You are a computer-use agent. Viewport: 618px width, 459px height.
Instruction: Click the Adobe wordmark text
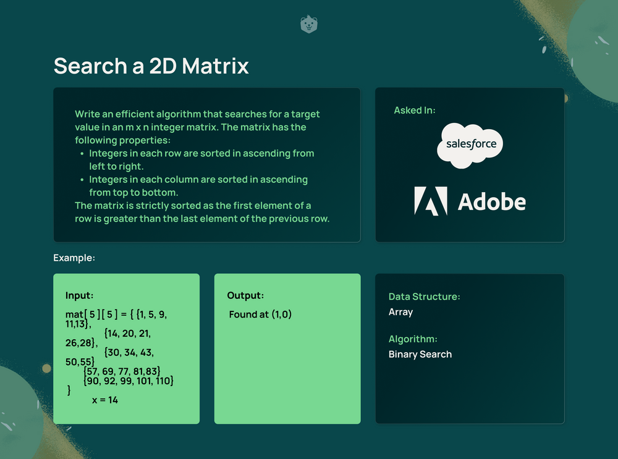(x=492, y=201)
